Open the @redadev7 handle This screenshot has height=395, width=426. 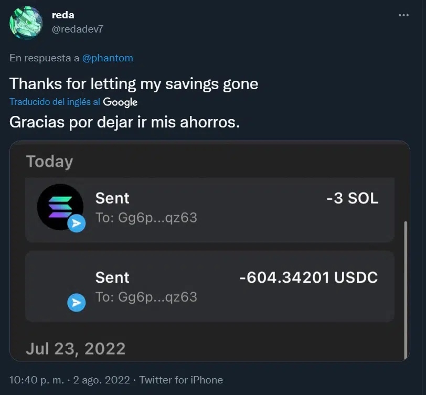[x=78, y=29]
